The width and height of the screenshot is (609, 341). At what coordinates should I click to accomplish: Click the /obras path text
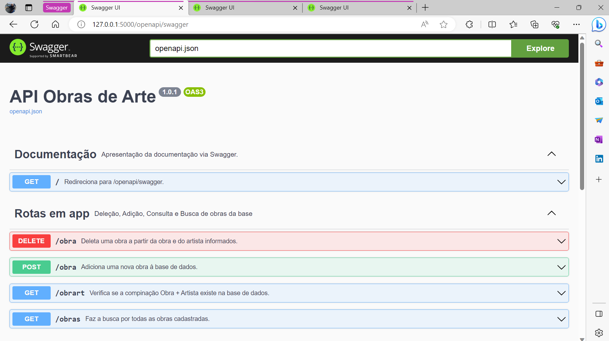[x=68, y=319]
